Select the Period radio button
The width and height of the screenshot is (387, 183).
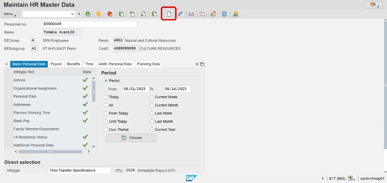click(x=106, y=81)
